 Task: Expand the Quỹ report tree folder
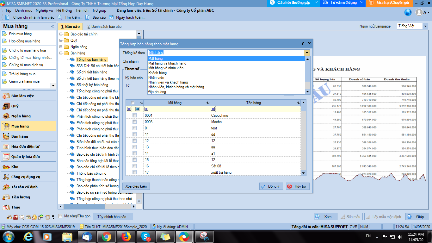[x=61, y=40]
